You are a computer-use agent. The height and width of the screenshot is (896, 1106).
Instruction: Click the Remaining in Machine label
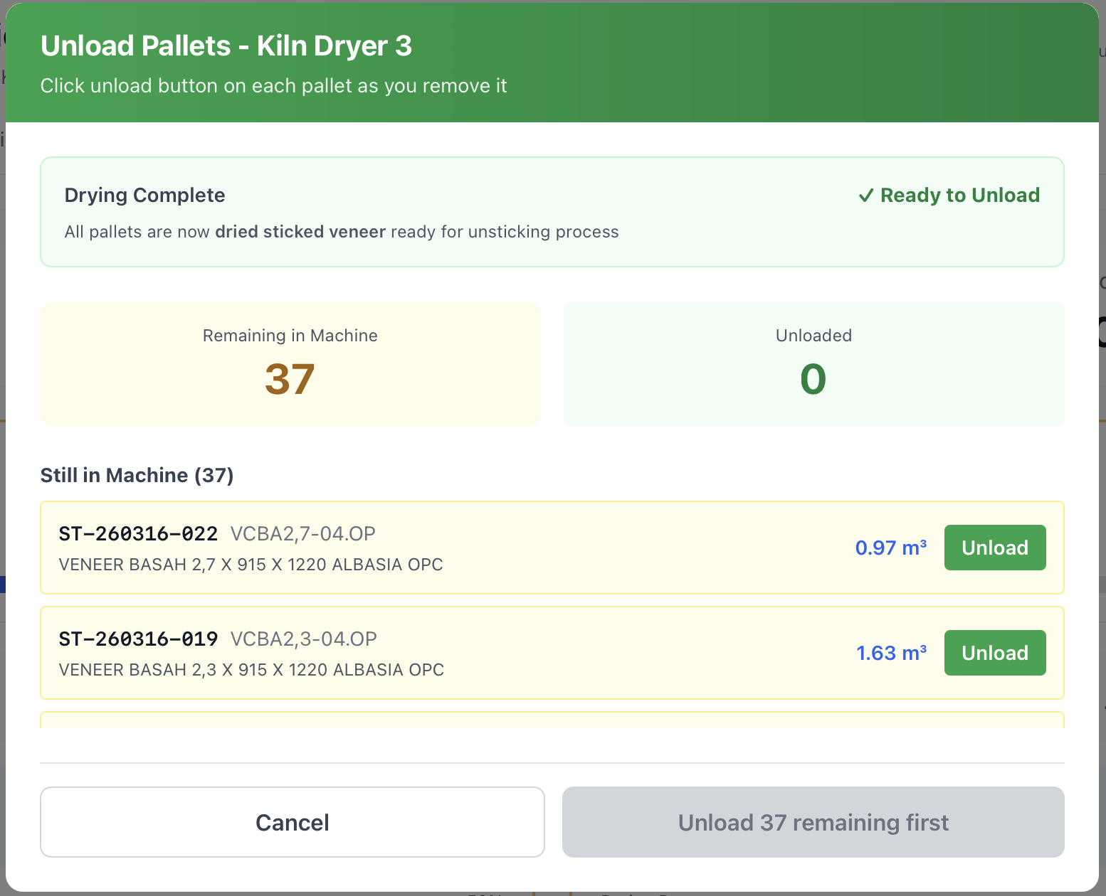point(290,336)
